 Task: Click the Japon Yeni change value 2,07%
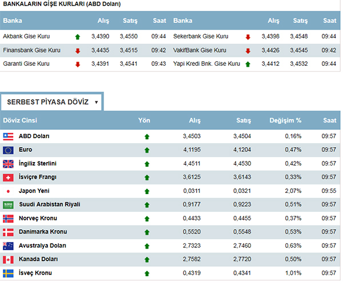[293, 191]
